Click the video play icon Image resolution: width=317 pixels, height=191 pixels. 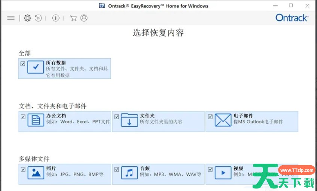point(223,173)
